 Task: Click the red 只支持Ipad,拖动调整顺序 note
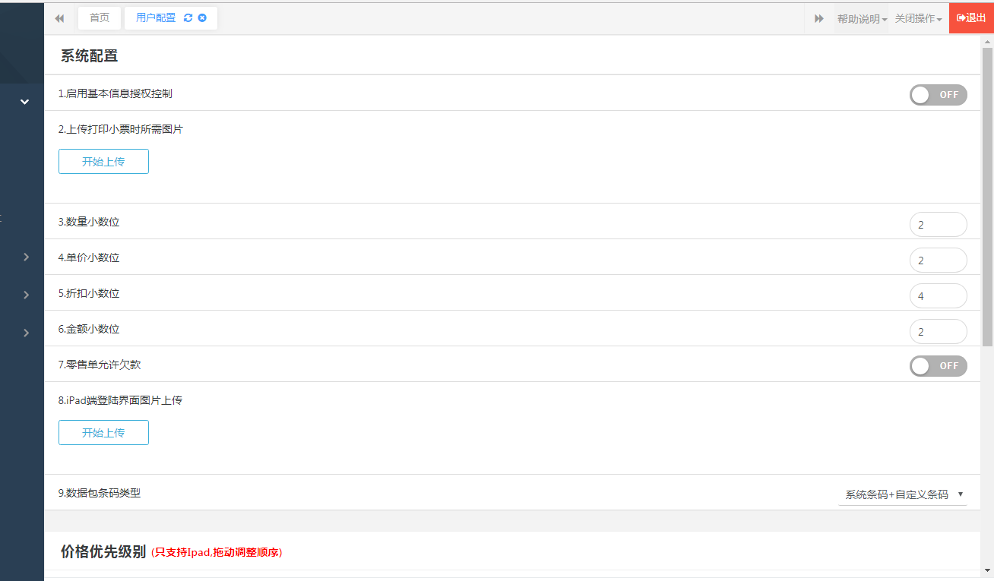click(x=217, y=553)
